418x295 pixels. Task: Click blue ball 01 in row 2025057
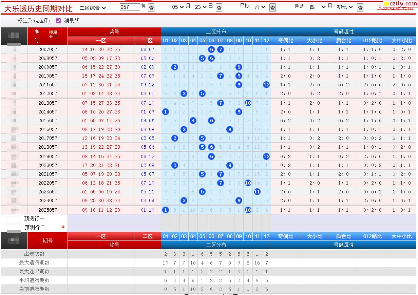(166, 210)
